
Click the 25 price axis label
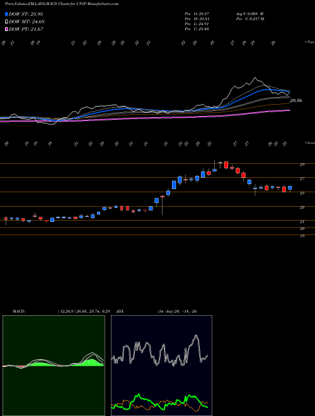[x=302, y=193]
